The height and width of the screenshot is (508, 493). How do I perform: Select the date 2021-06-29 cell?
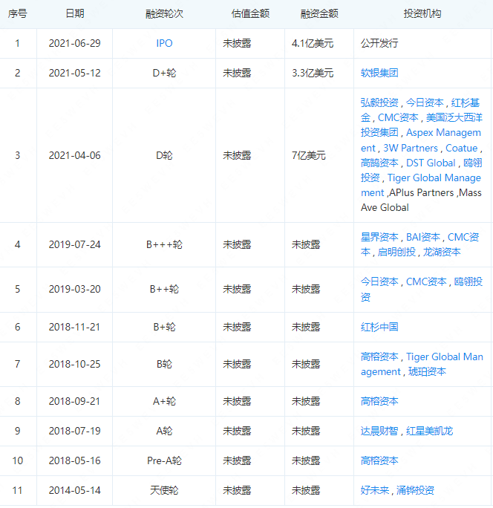pyautogui.click(x=74, y=43)
